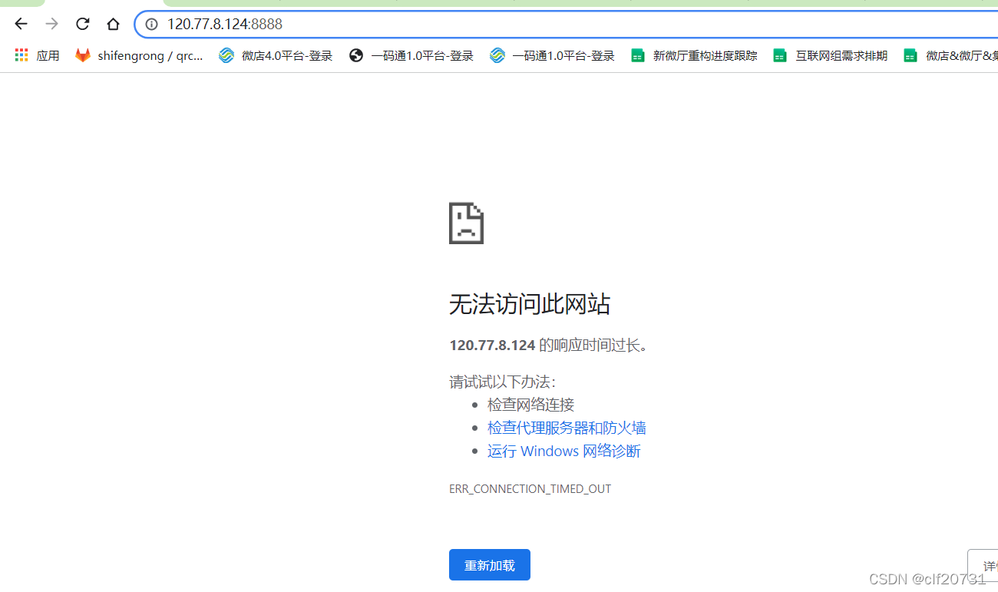998x592 pixels.
Task: Select the 请试试以下办法 text
Action: tap(502, 382)
